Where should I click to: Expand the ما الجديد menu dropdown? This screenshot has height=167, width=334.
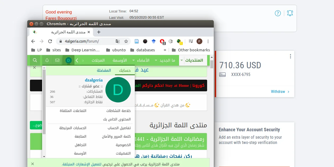click(156, 60)
